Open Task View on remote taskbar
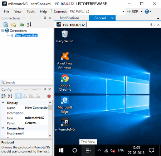Viewport: 161px width, 156px height. point(88,150)
